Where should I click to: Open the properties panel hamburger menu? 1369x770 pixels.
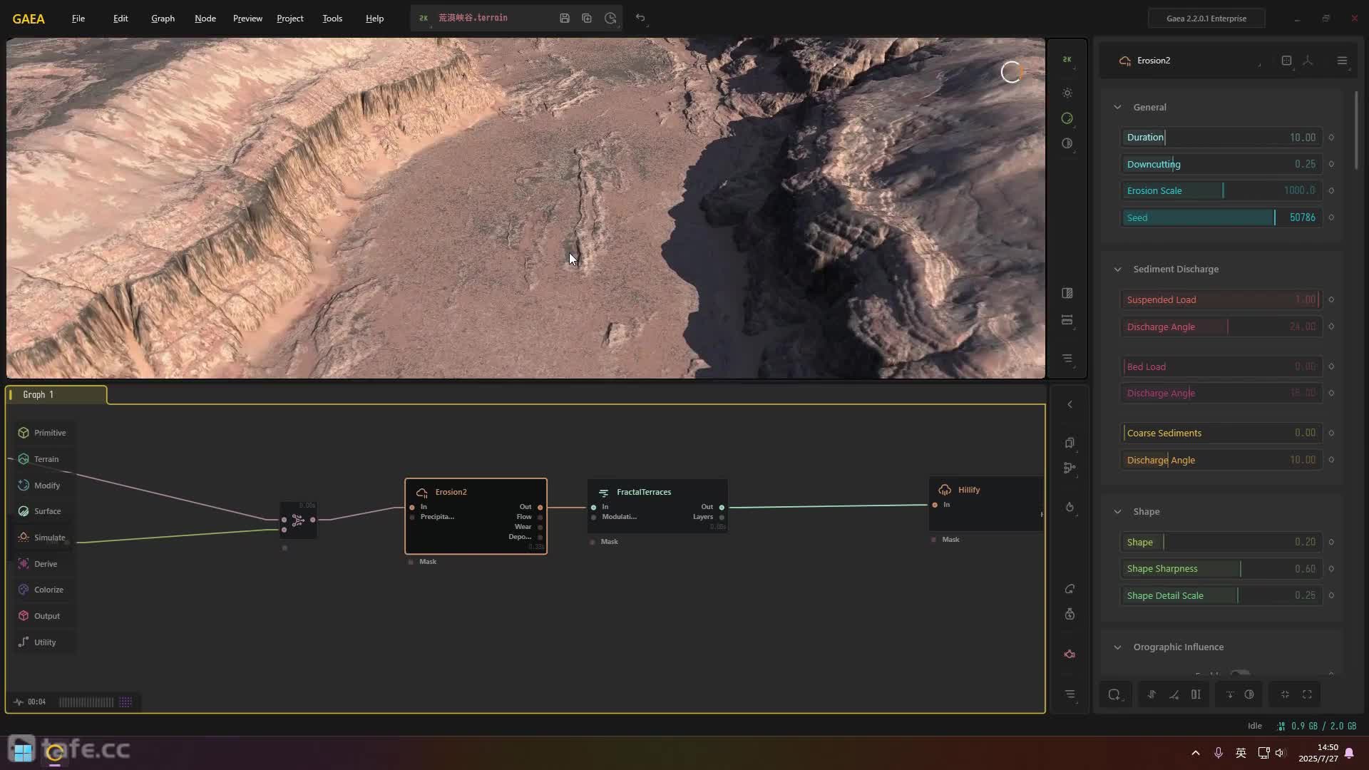tap(1342, 61)
